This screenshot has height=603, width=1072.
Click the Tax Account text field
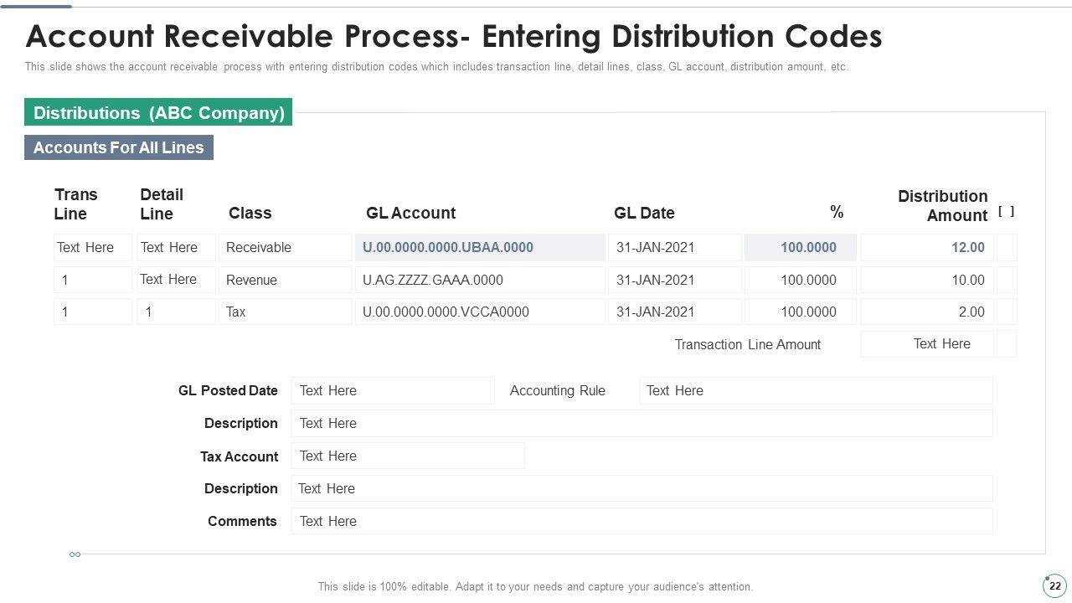(407, 456)
